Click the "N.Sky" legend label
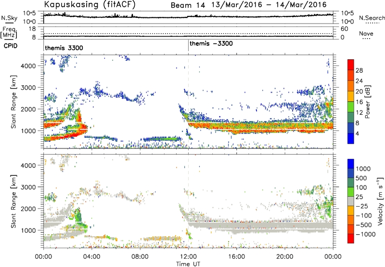385x267 pixels. click(x=9, y=18)
